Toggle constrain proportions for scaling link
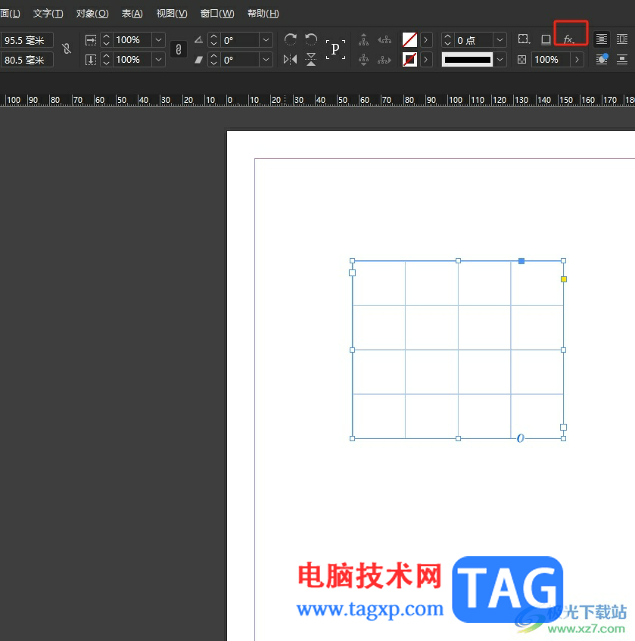Screen dimensions: 635x641 click(x=178, y=49)
